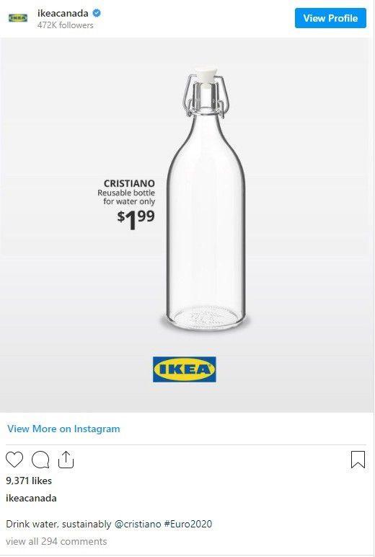
Task: Click the CRISTIANO product name text
Action: pos(129,183)
